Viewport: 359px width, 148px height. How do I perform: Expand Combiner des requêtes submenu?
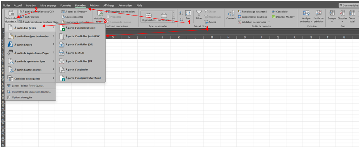coord(30,79)
